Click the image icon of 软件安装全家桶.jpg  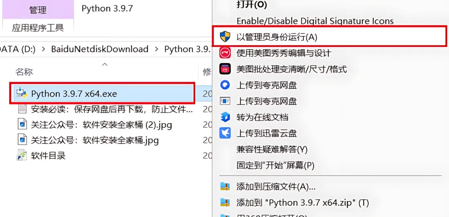(x=22, y=140)
